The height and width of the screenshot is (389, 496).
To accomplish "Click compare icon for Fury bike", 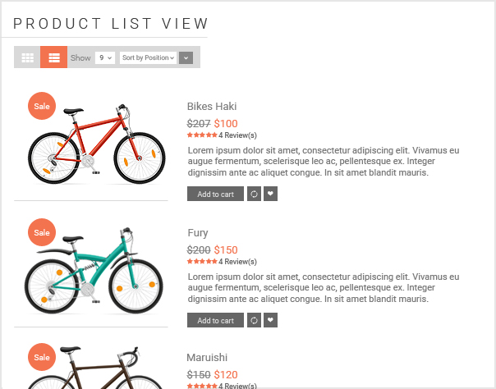I will [254, 321].
